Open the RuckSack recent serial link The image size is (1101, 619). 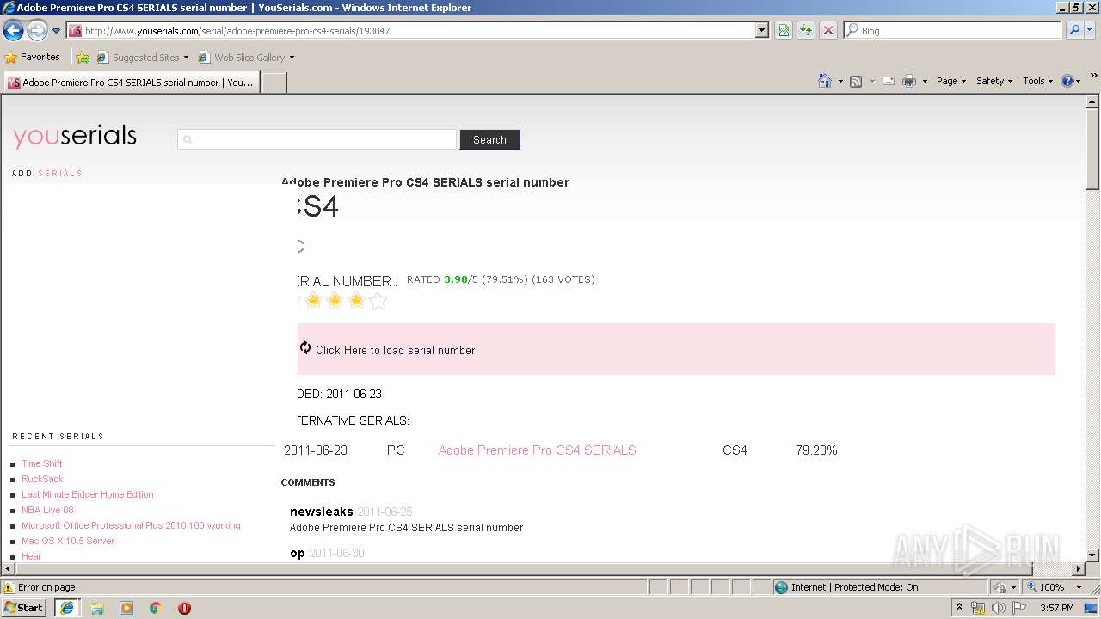(x=43, y=479)
